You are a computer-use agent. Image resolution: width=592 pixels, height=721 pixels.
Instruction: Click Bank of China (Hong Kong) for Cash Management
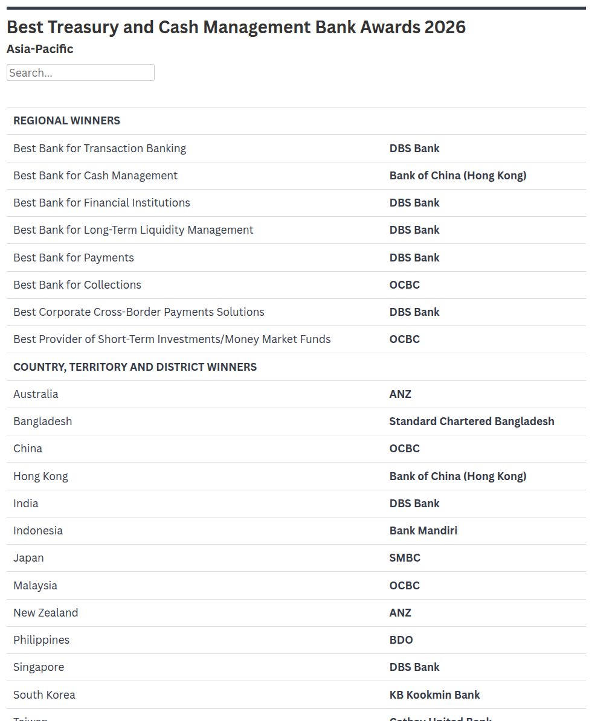tap(458, 176)
